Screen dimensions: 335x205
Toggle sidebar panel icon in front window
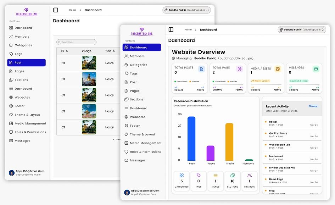click(171, 30)
